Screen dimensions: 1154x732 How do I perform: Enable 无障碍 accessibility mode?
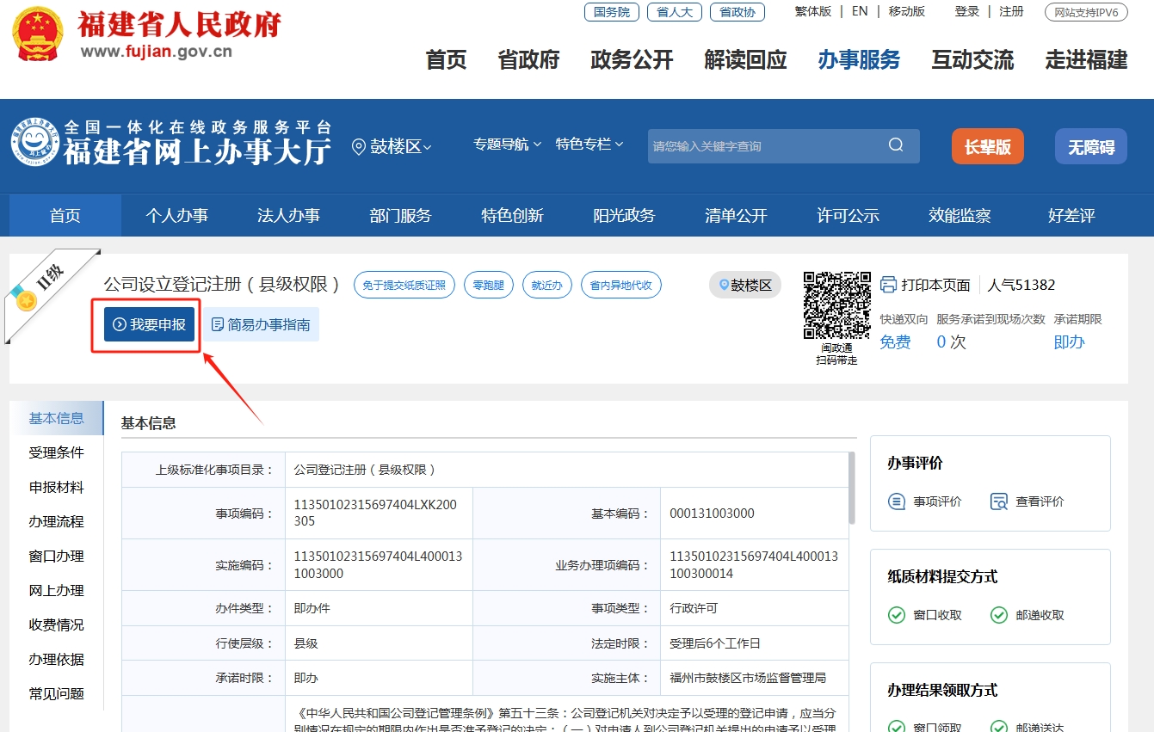[x=1090, y=147]
